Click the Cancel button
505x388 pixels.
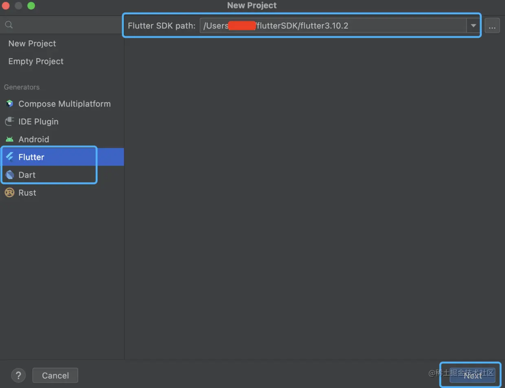[55, 375]
